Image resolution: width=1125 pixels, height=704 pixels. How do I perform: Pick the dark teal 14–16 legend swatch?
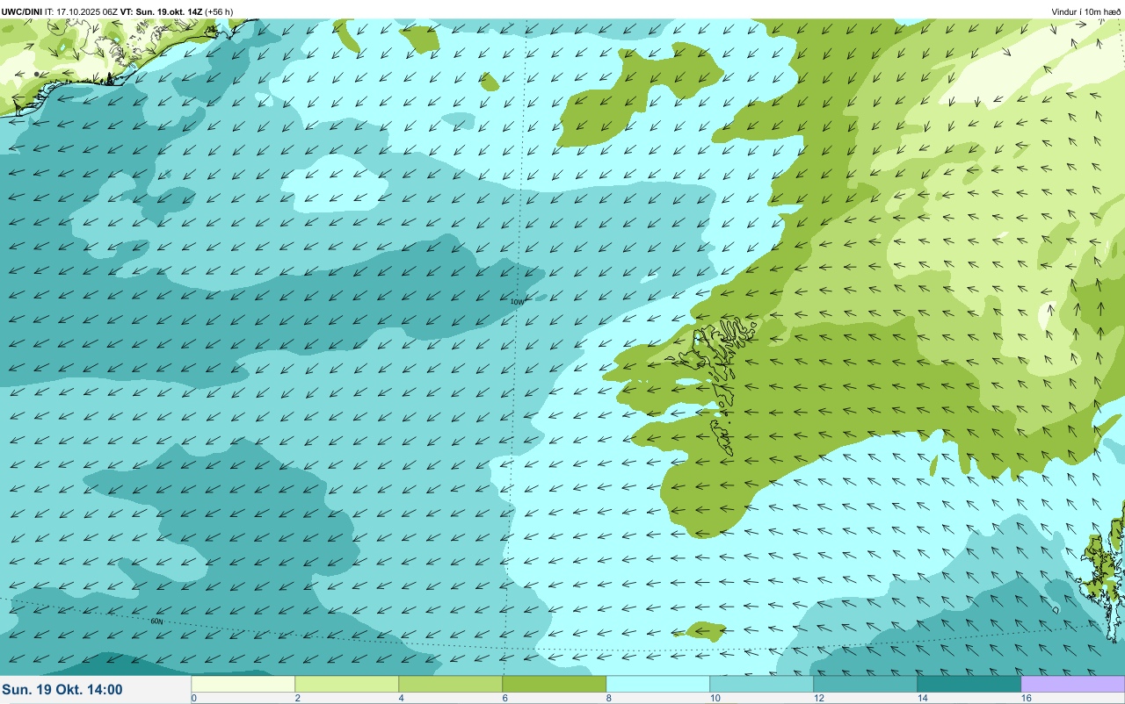969,684
